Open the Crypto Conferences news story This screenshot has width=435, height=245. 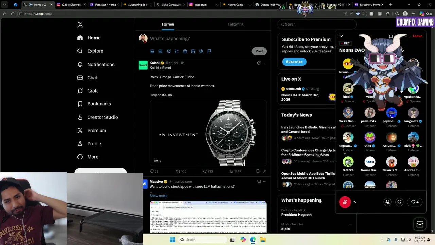click(x=308, y=152)
